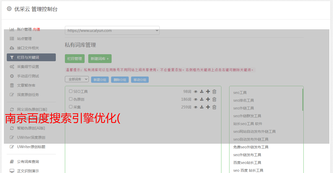333x173 pixels.
Task: Click the 186词 count for 伪原创
Action: click(186, 99)
